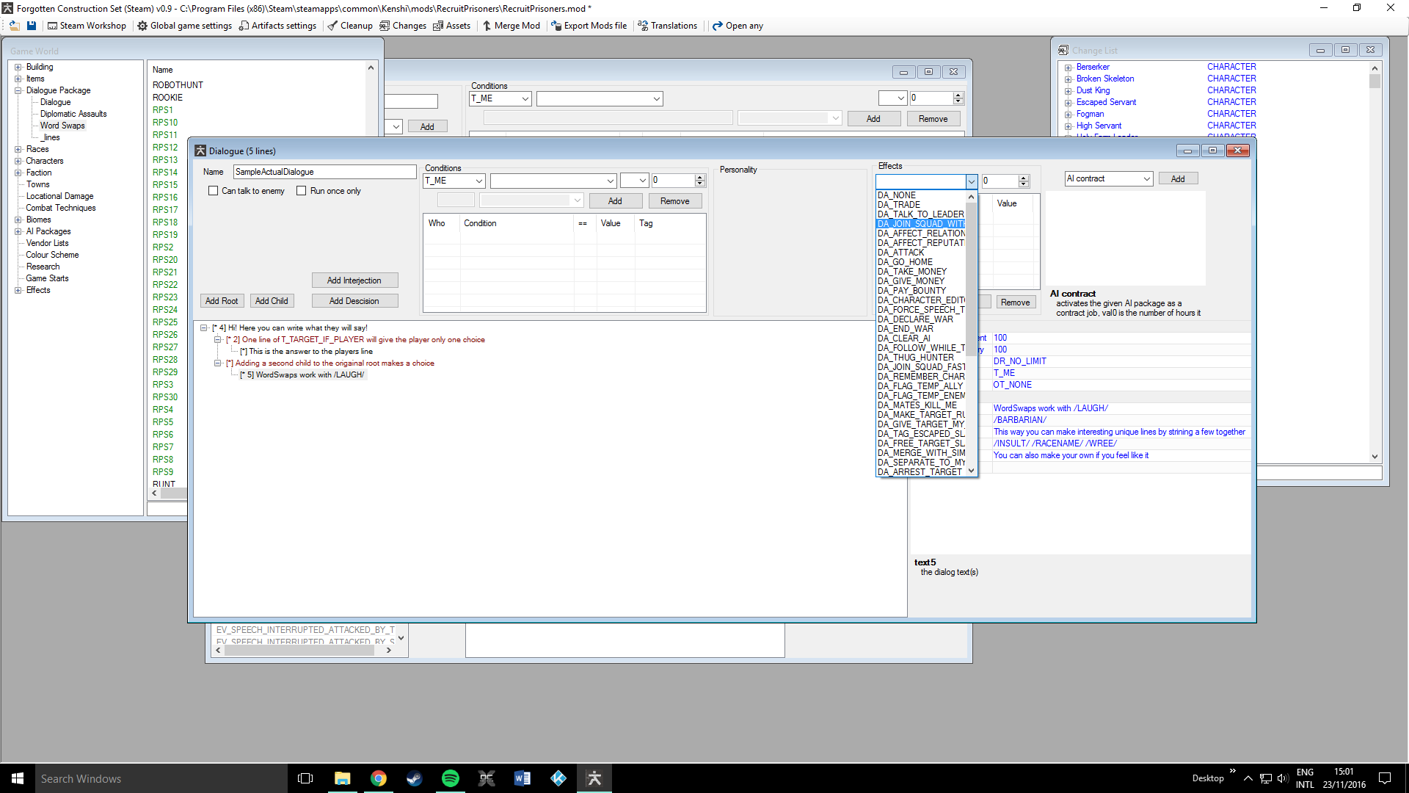Expand the Characters tree node
The width and height of the screenshot is (1409, 793).
(x=18, y=161)
